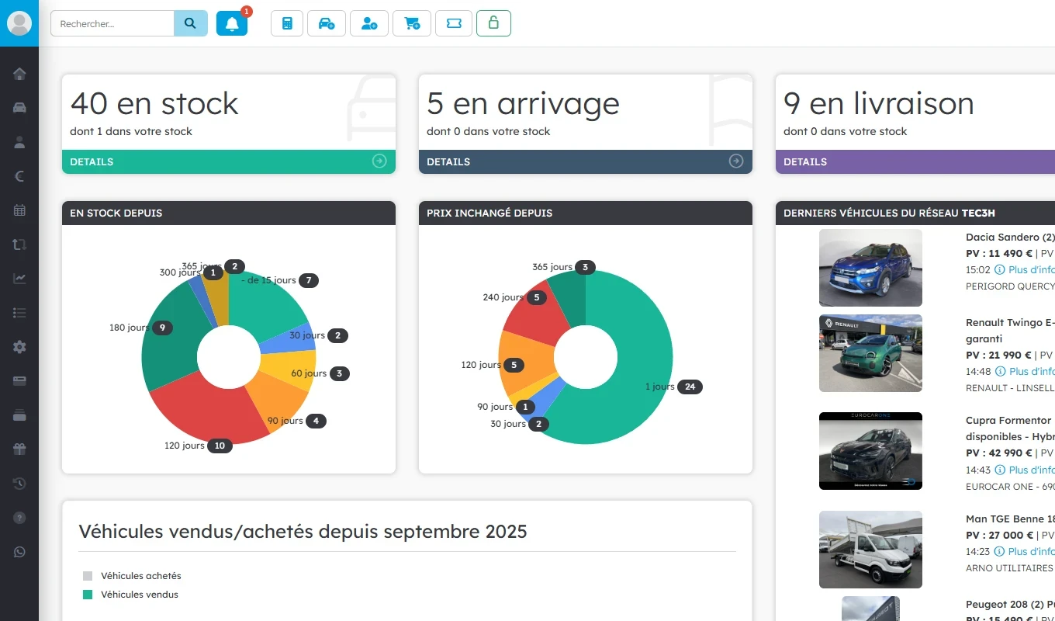Go to home in sidebar
The image size is (1055, 621).
point(19,74)
